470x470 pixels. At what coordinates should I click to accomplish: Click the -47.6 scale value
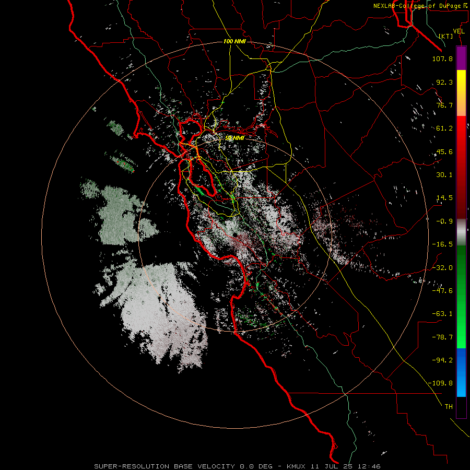click(442, 290)
